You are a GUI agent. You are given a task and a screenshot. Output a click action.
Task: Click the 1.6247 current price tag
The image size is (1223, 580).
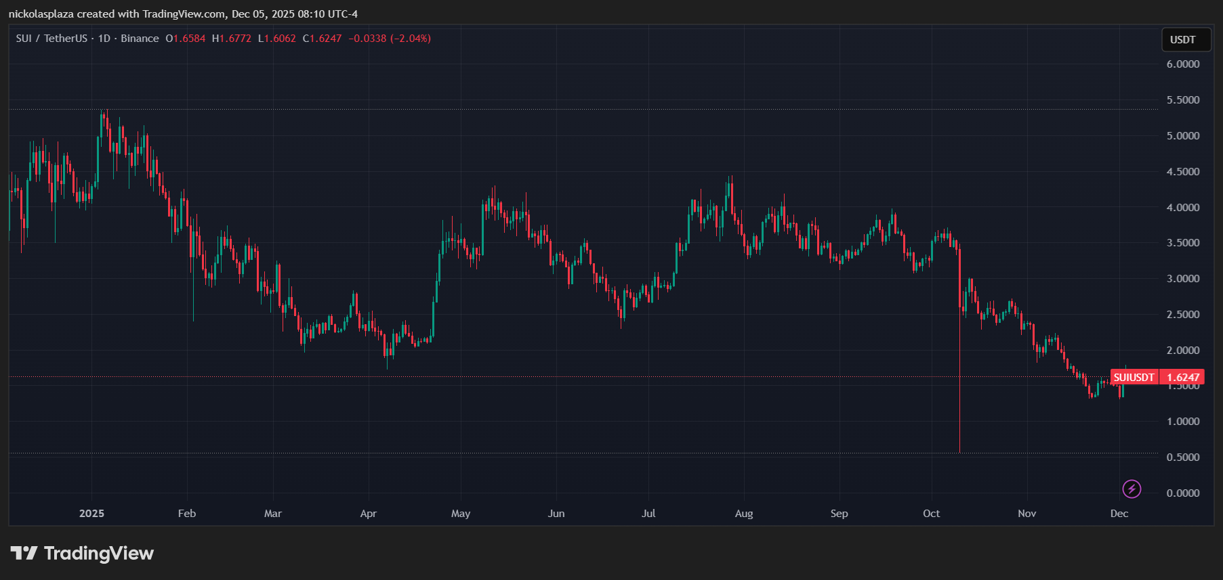1182,378
